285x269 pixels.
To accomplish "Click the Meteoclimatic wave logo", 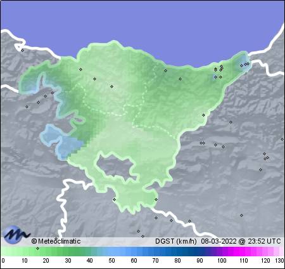I will coord(16,234).
